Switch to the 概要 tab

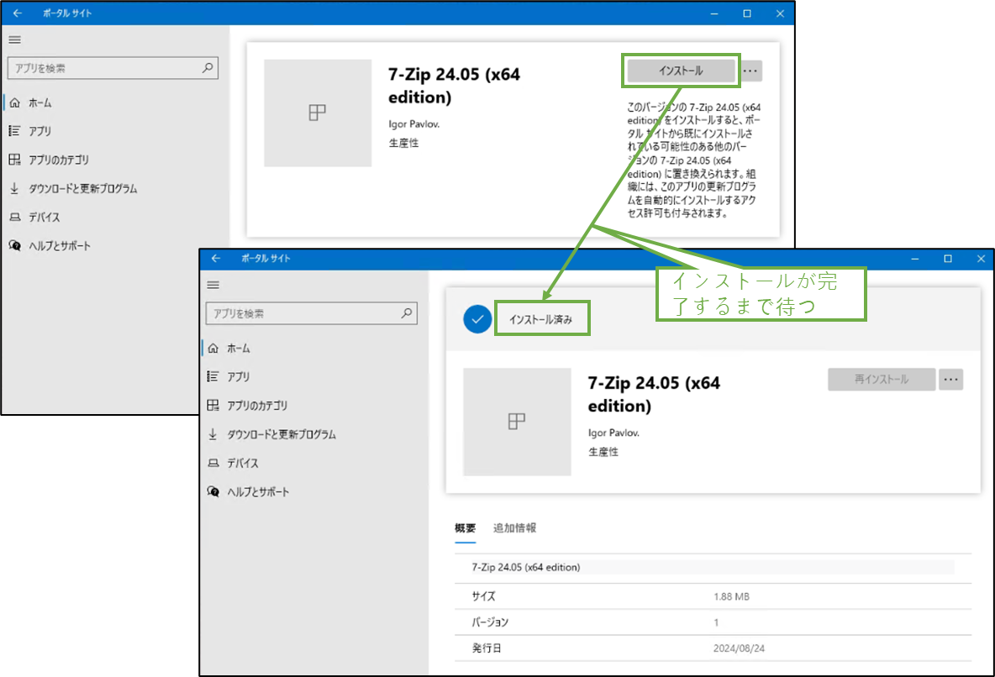click(465, 527)
